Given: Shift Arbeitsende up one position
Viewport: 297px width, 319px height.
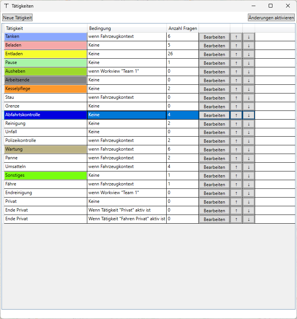Looking at the screenshot, I should (236, 81).
